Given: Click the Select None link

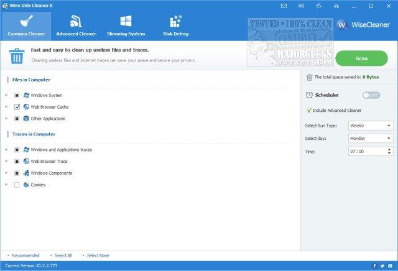Looking at the screenshot, I should [x=98, y=255].
